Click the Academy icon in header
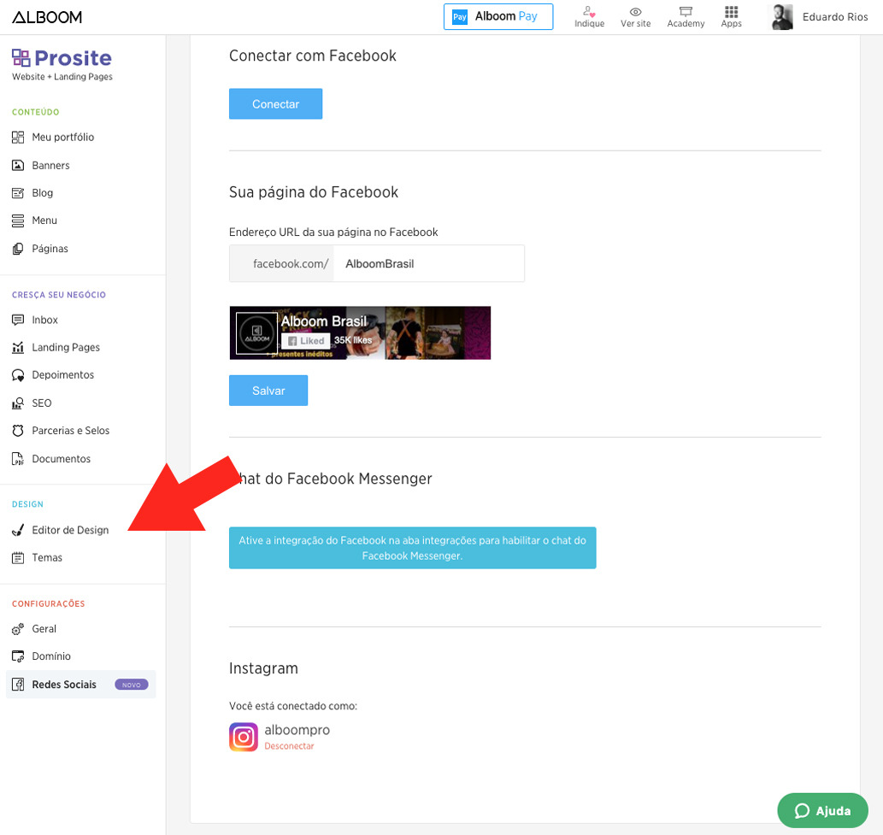The width and height of the screenshot is (883, 835). pyautogui.click(x=685, y=12)
